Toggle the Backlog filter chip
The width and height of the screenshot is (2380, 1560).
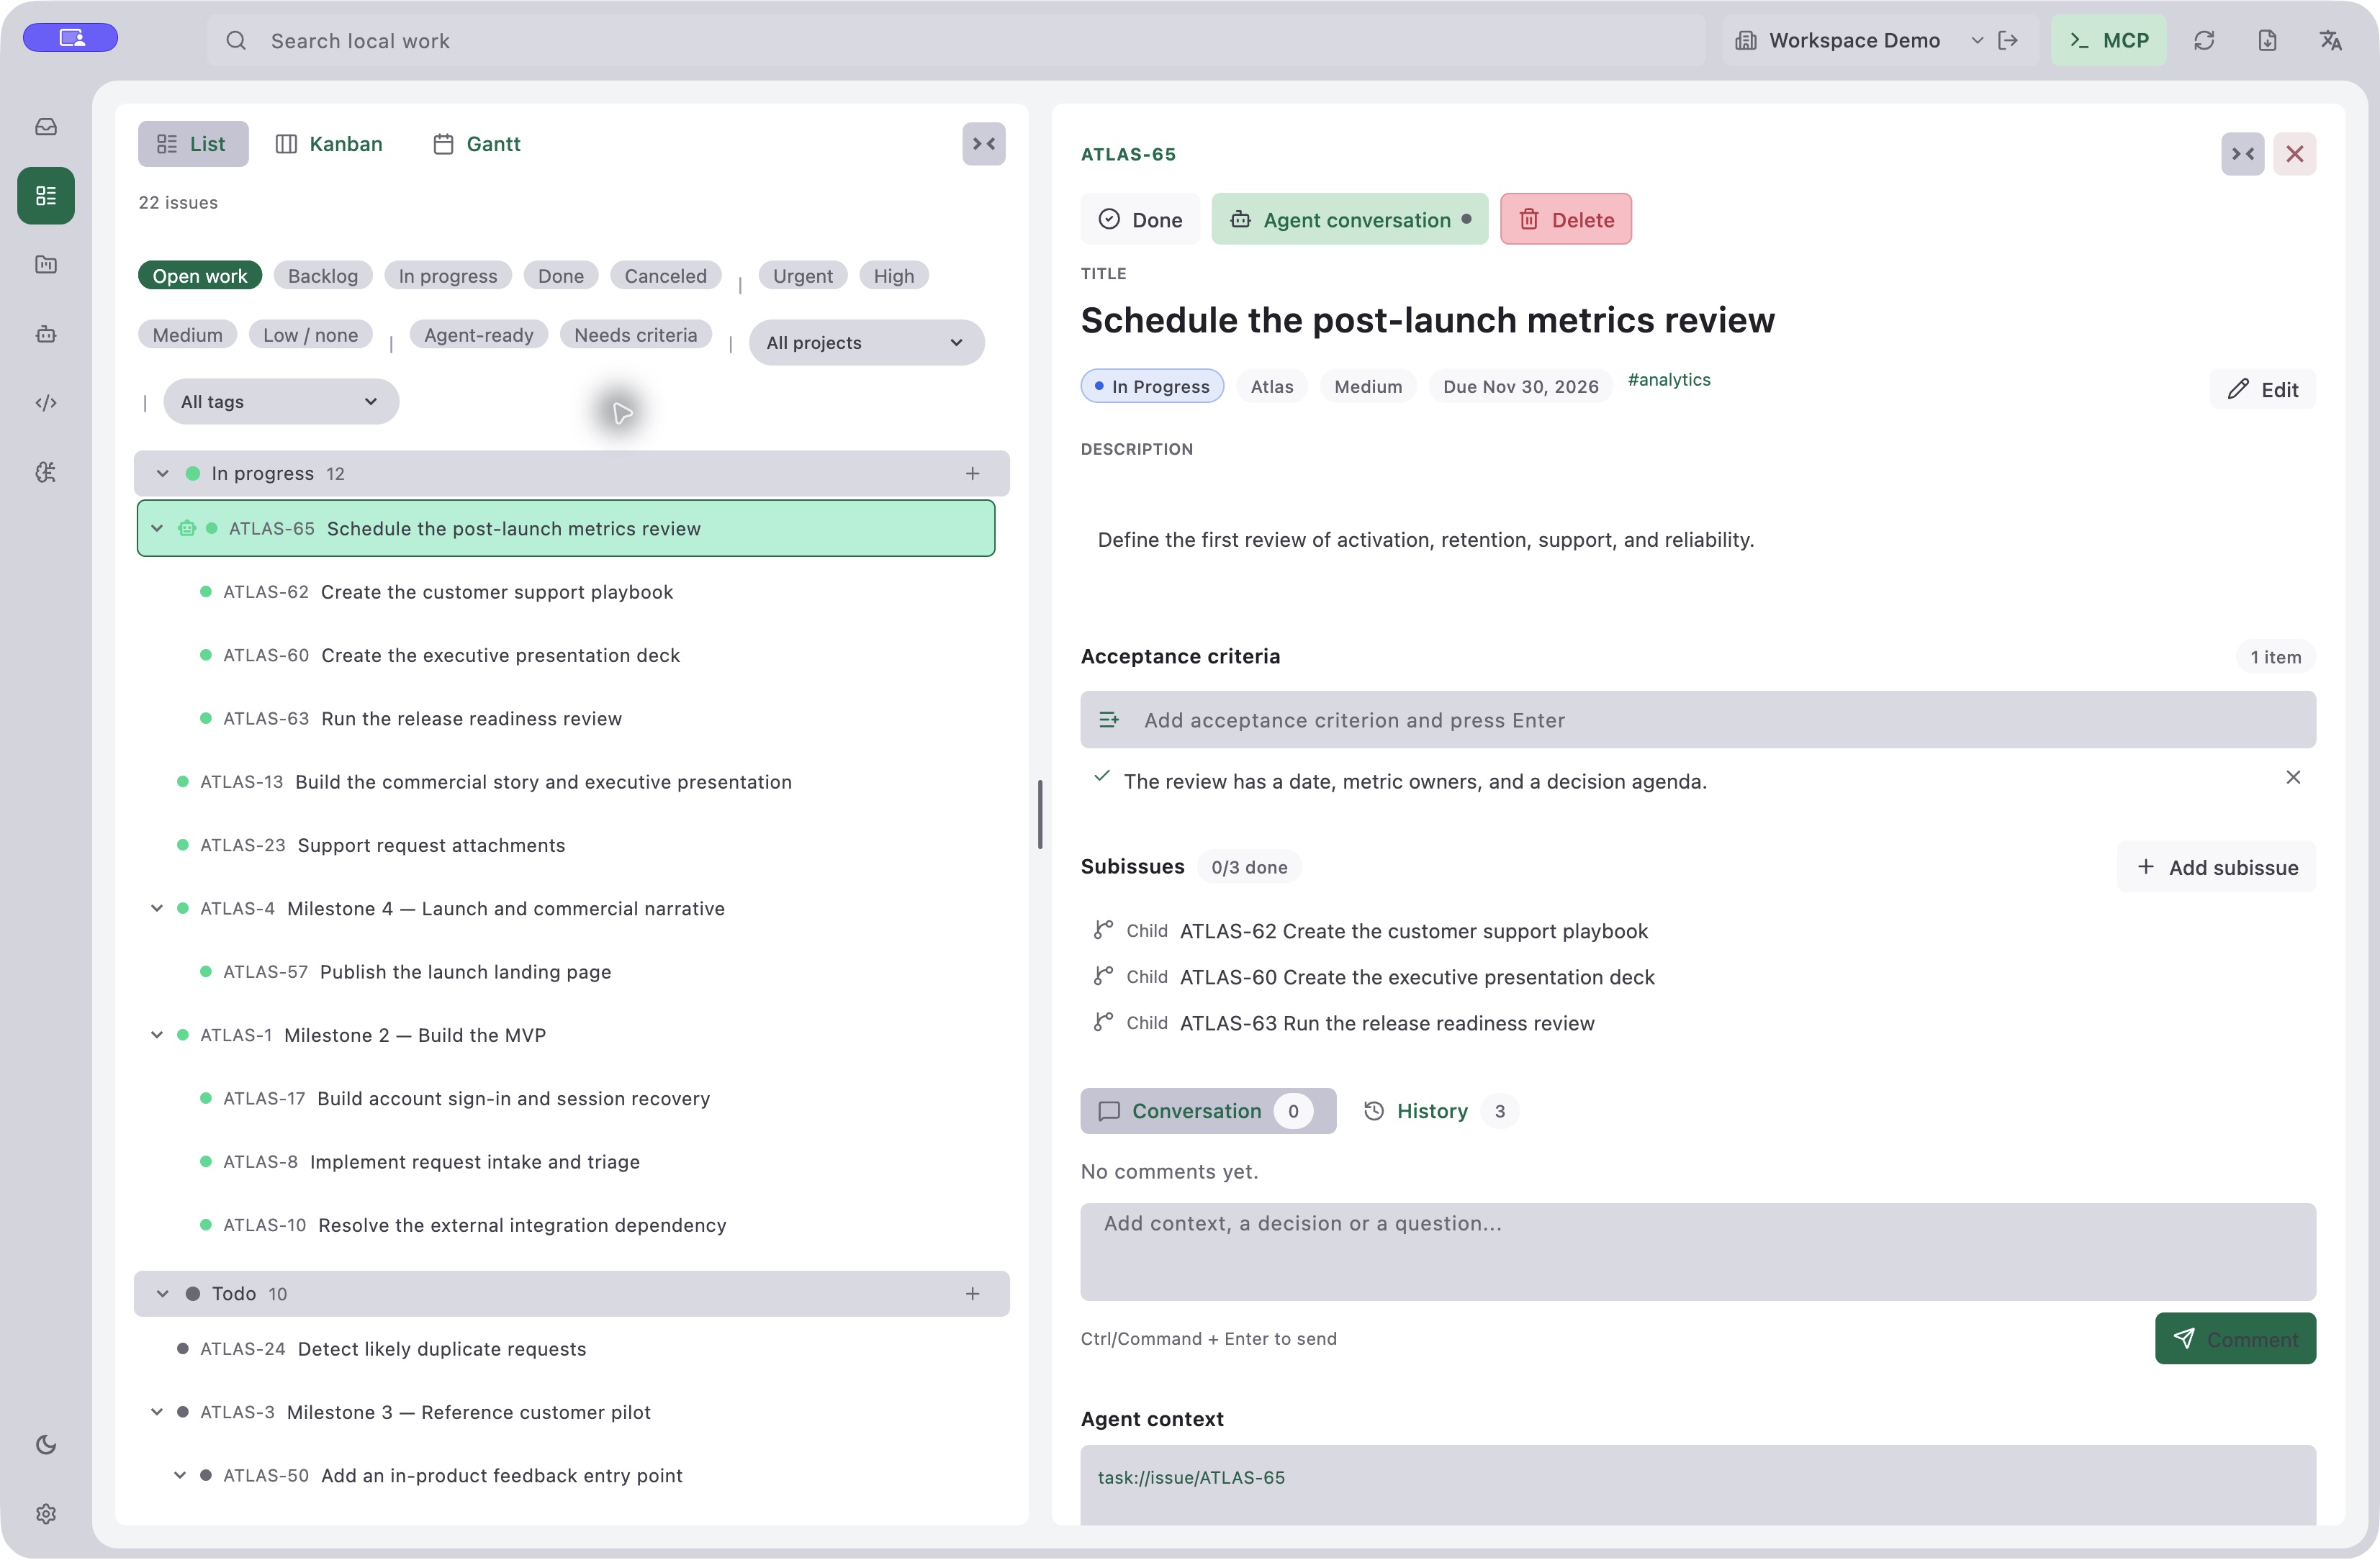(323, 276)
